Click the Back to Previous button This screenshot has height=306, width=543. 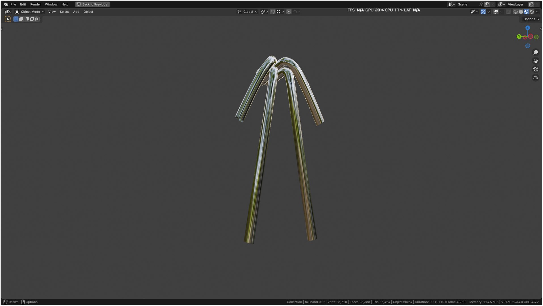pos(92,4)
